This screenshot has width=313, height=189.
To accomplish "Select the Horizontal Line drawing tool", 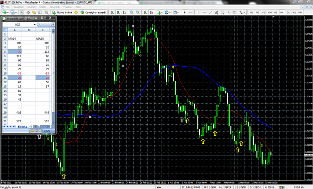I will click(204, 13).
